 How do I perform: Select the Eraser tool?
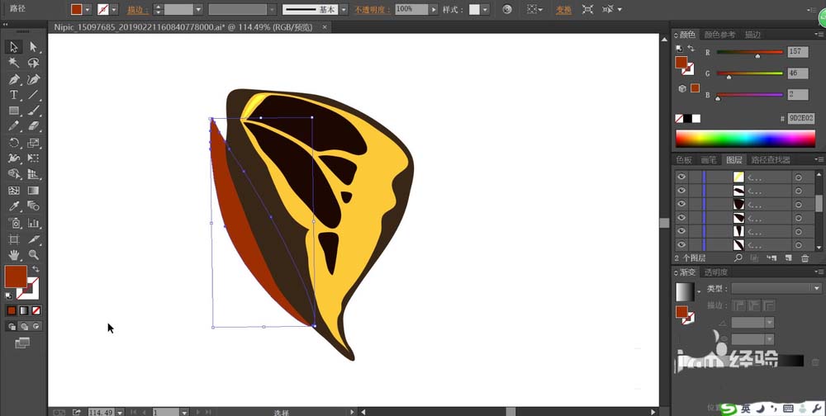pos(33,126)
